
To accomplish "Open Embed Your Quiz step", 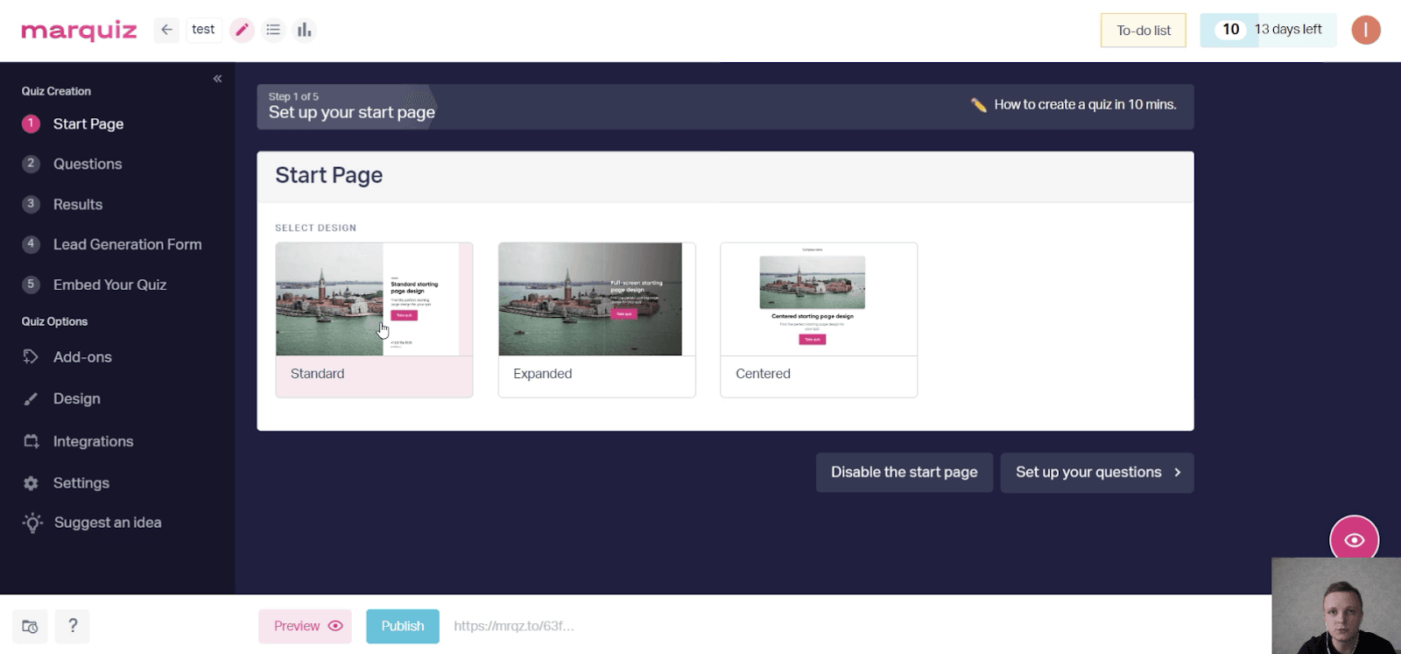I will [x=109, y=285].
